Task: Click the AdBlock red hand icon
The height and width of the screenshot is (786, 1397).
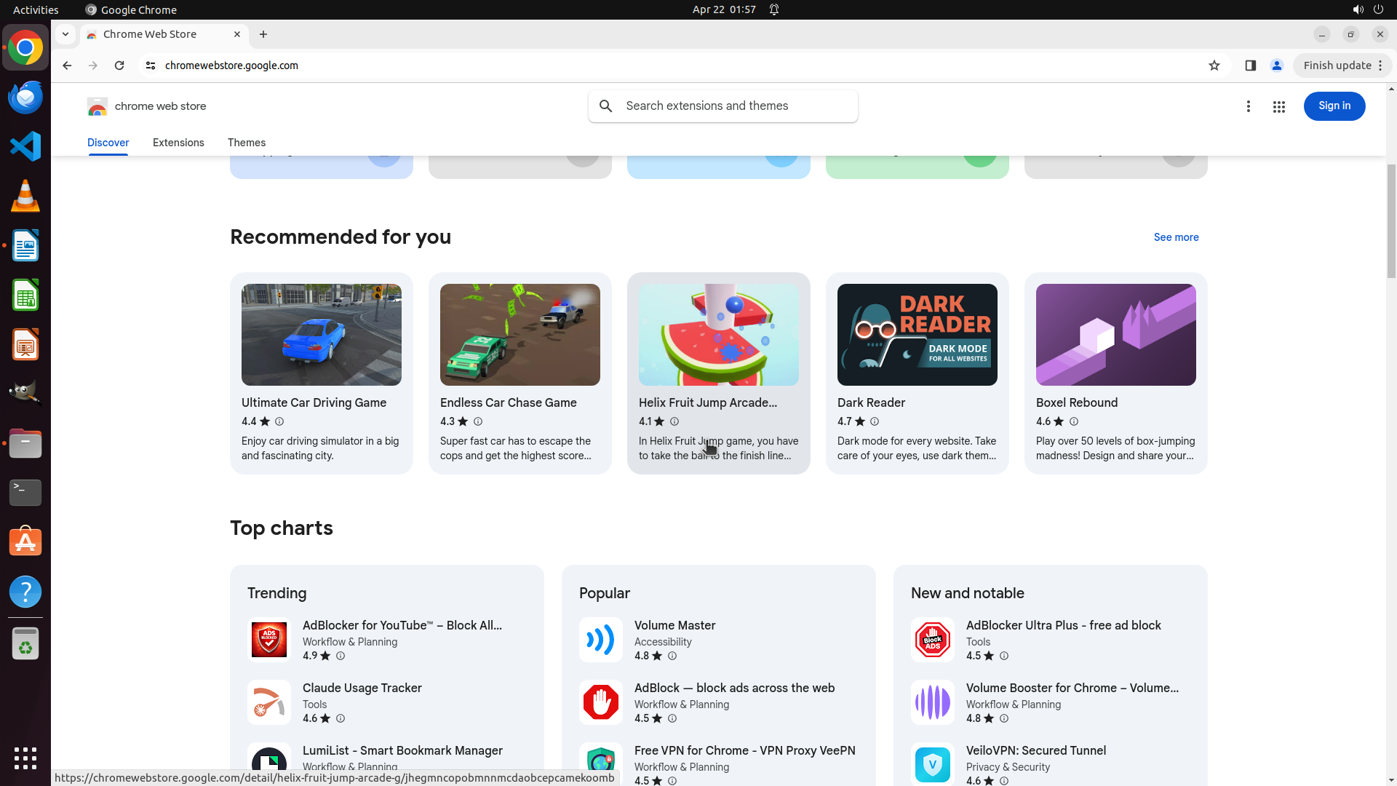Action: pyautogui.click(x=600, y=702)
